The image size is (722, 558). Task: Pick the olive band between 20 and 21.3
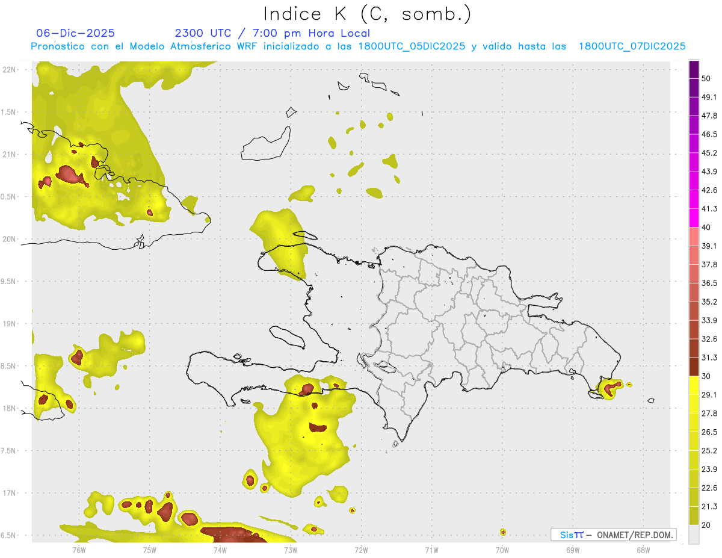694,516
